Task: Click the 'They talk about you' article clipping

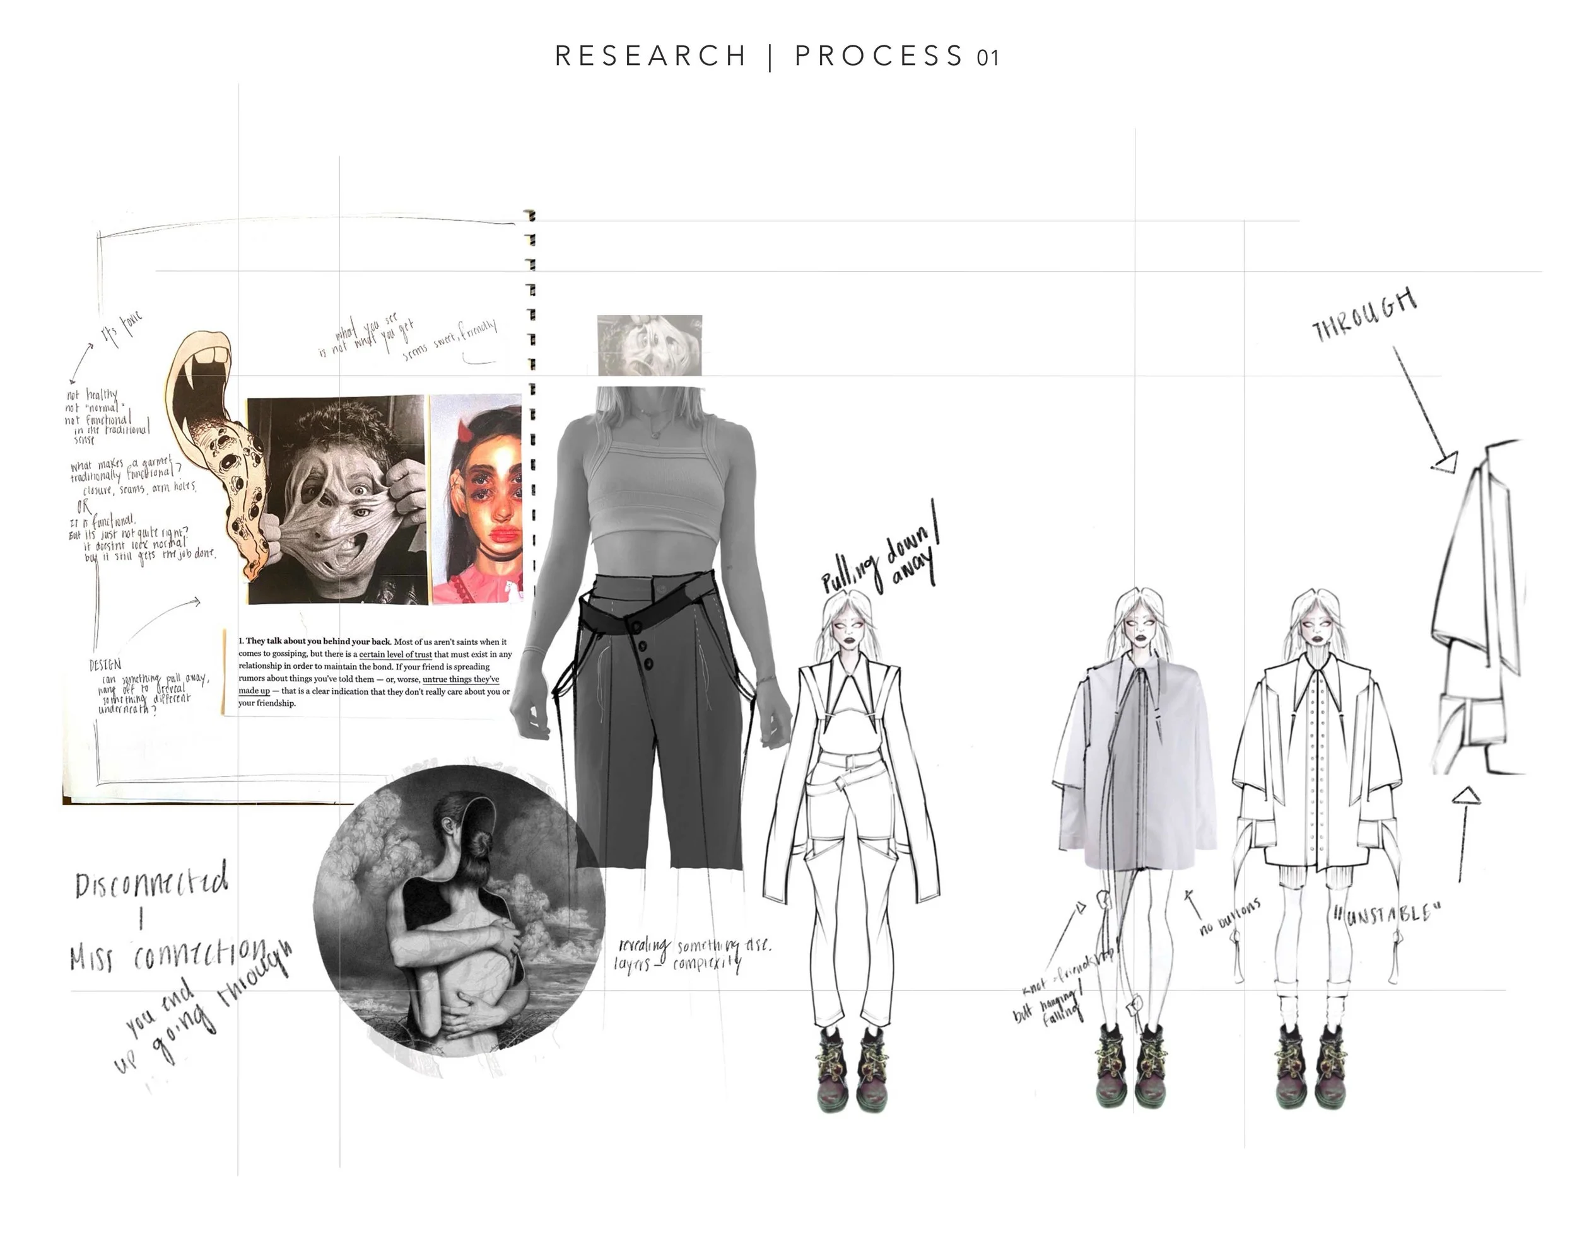Action: click(x=373, y=672)
